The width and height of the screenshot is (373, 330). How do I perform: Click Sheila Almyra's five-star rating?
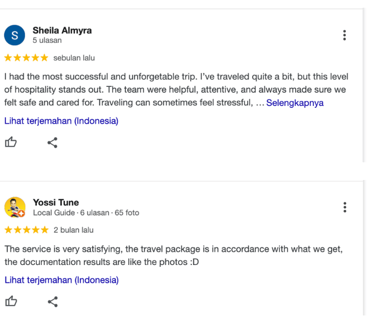coord(26,58)
